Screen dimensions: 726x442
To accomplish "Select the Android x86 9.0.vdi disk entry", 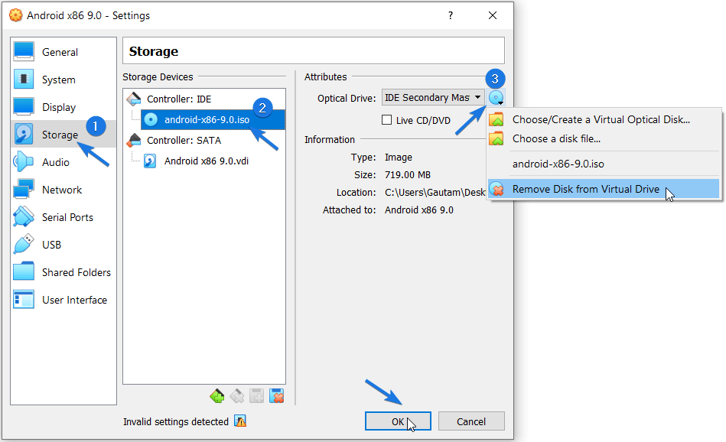I will pyautogui.click(x=207, y=161).
